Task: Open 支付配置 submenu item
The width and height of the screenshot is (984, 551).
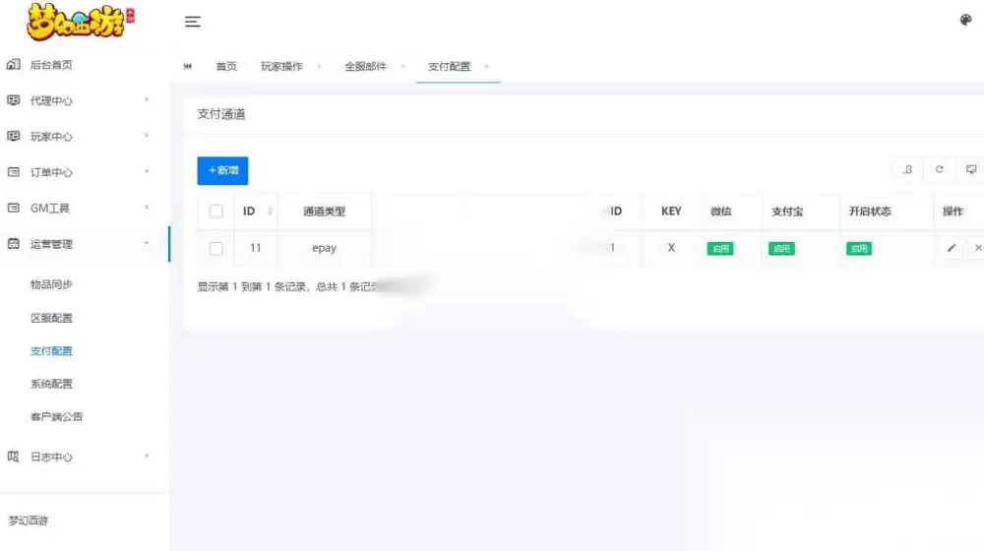Action: click(51, 351)
